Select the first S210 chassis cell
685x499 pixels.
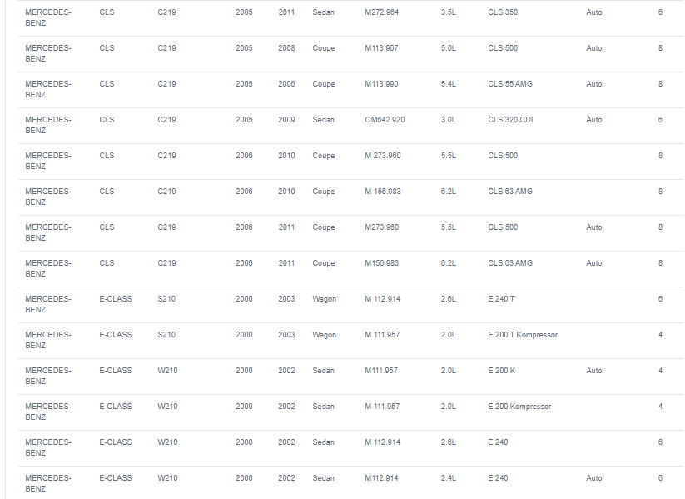[x=166, y=299]
